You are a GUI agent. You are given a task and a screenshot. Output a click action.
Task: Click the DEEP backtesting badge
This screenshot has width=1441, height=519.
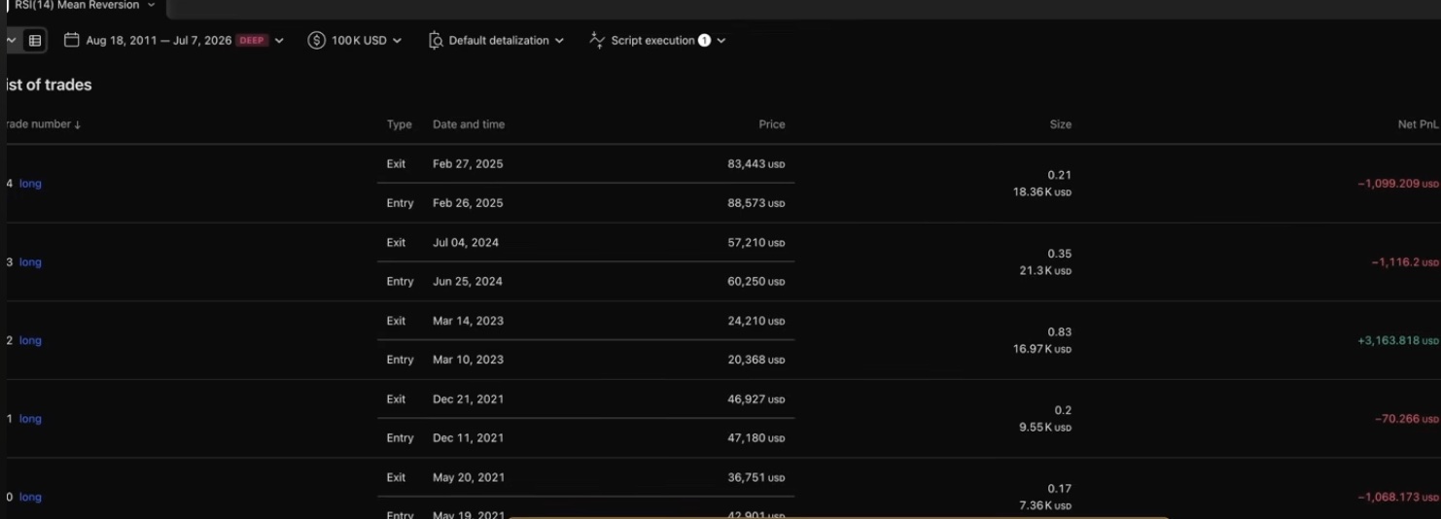252,41
